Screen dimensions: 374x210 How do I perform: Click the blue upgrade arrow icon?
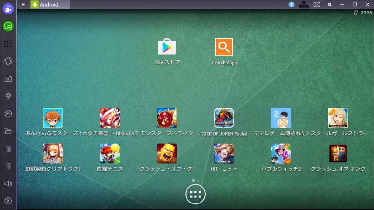(291, 4)
